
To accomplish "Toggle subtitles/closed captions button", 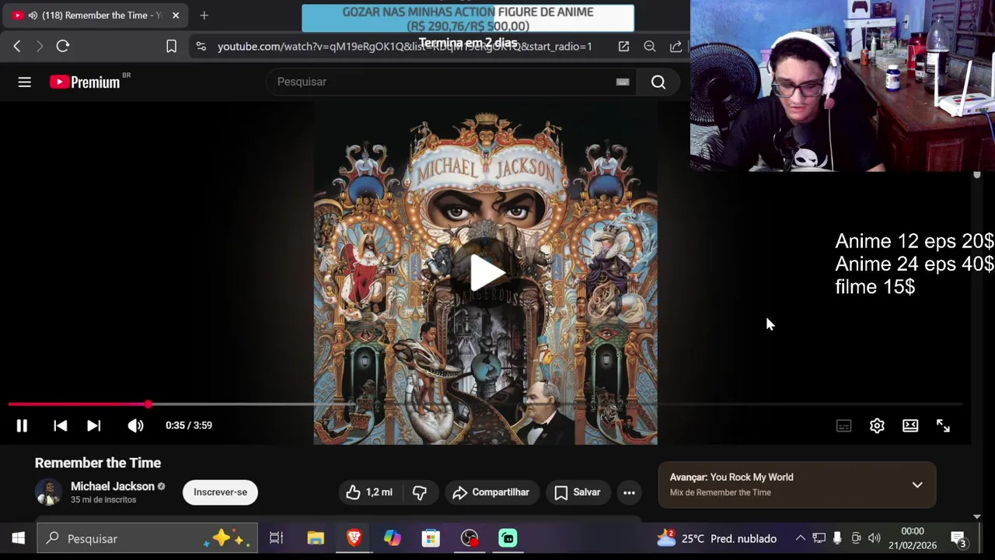I will pos(843,425).
